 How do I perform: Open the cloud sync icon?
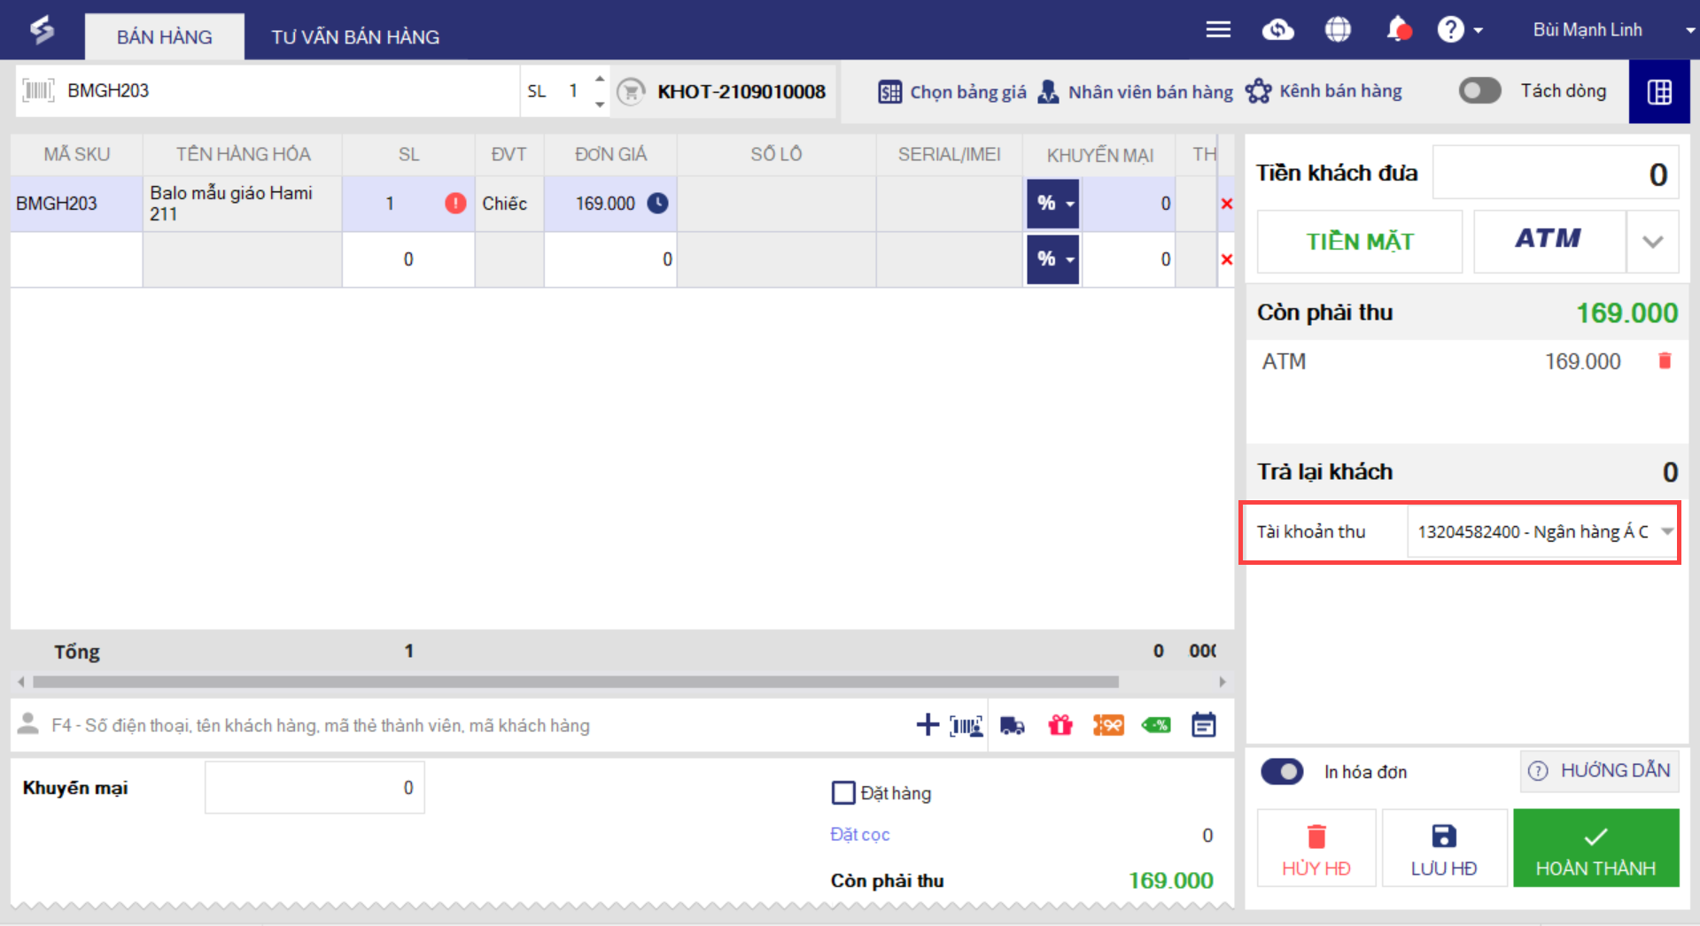pos(1277,30)
